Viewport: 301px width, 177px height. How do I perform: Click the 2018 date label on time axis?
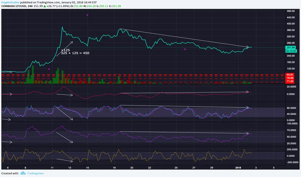coord(238,168)
